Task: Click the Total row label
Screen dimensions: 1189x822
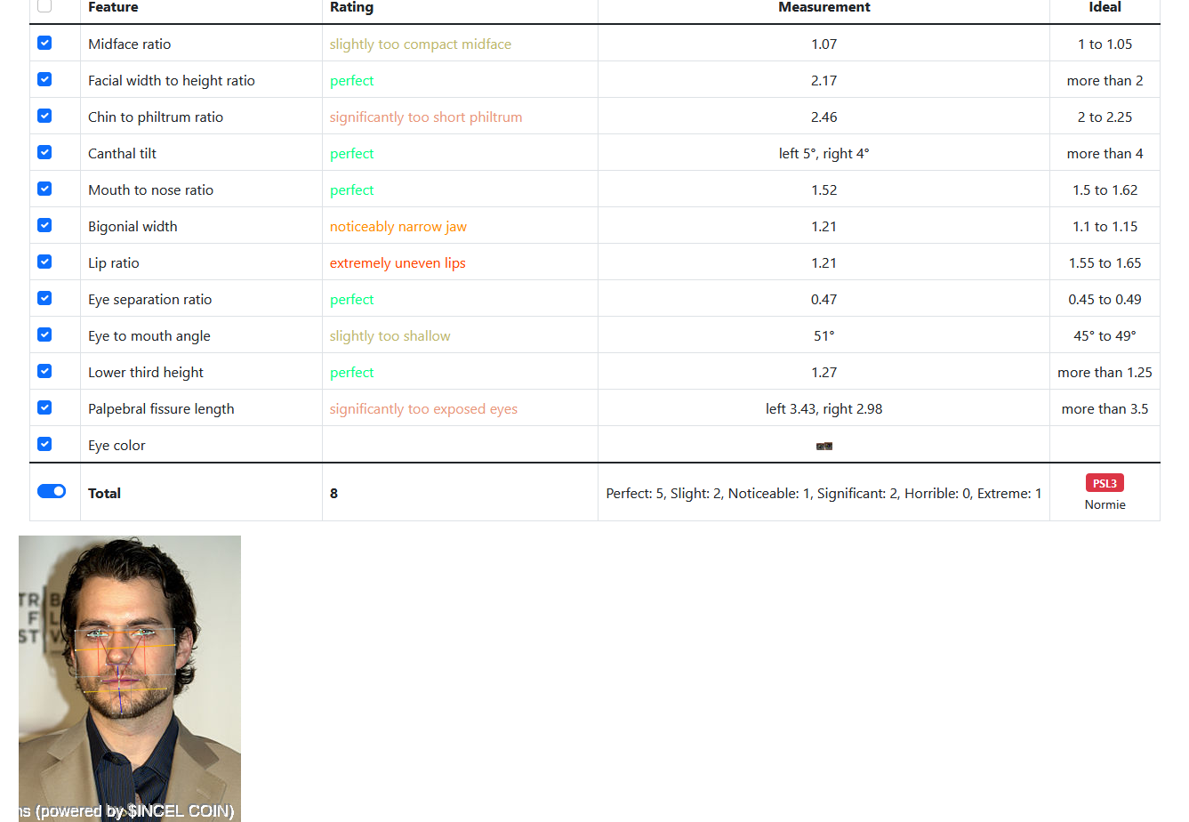Action: (x=104, y=493)
